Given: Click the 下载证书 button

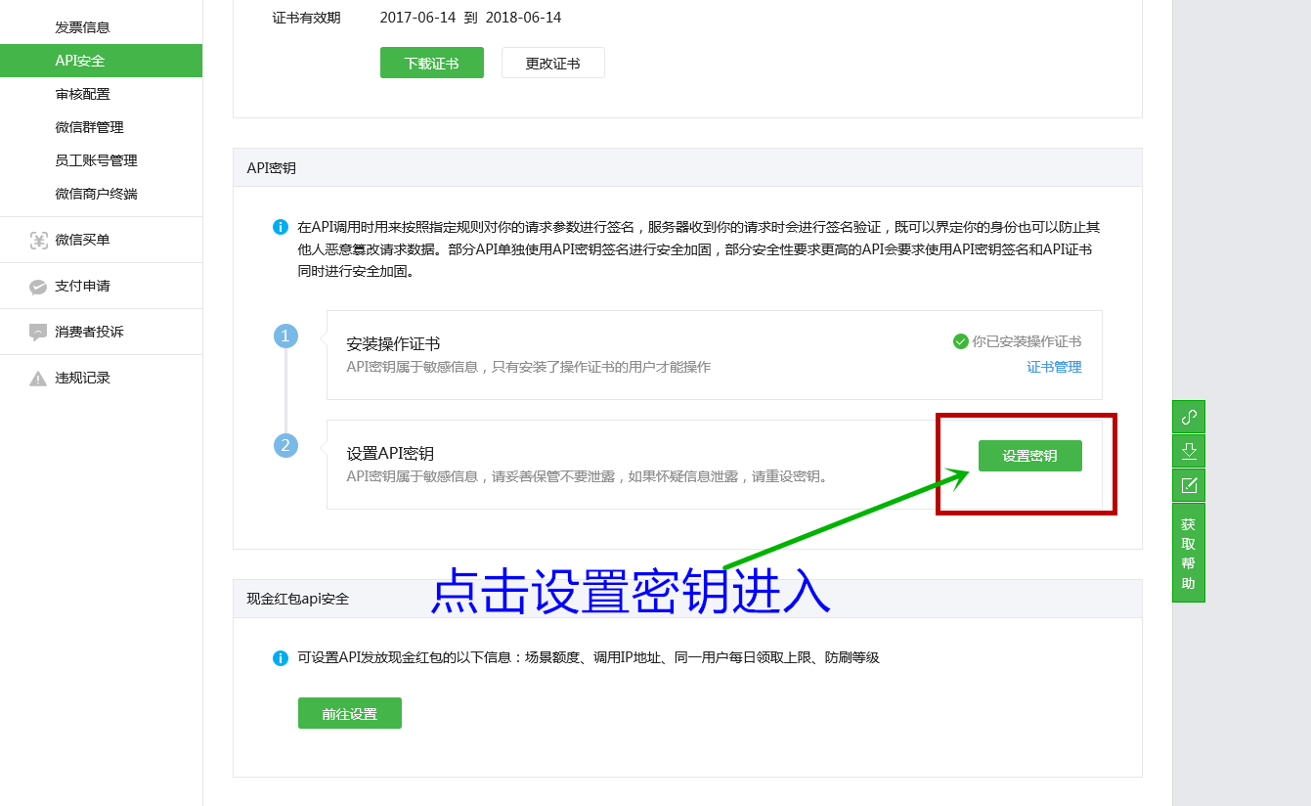Looking at the screenshot, I should pos(432,63).
